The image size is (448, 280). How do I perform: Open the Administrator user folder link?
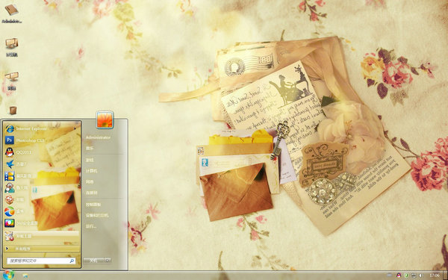click(x=98, y=137)
